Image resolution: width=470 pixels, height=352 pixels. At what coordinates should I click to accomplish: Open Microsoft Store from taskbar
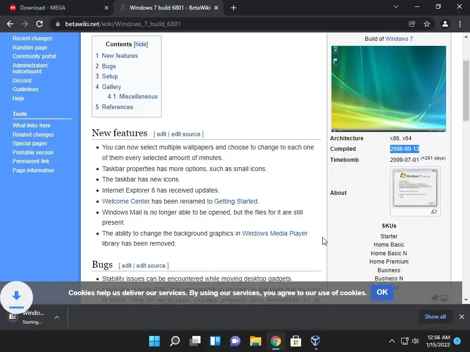(296, 341)
